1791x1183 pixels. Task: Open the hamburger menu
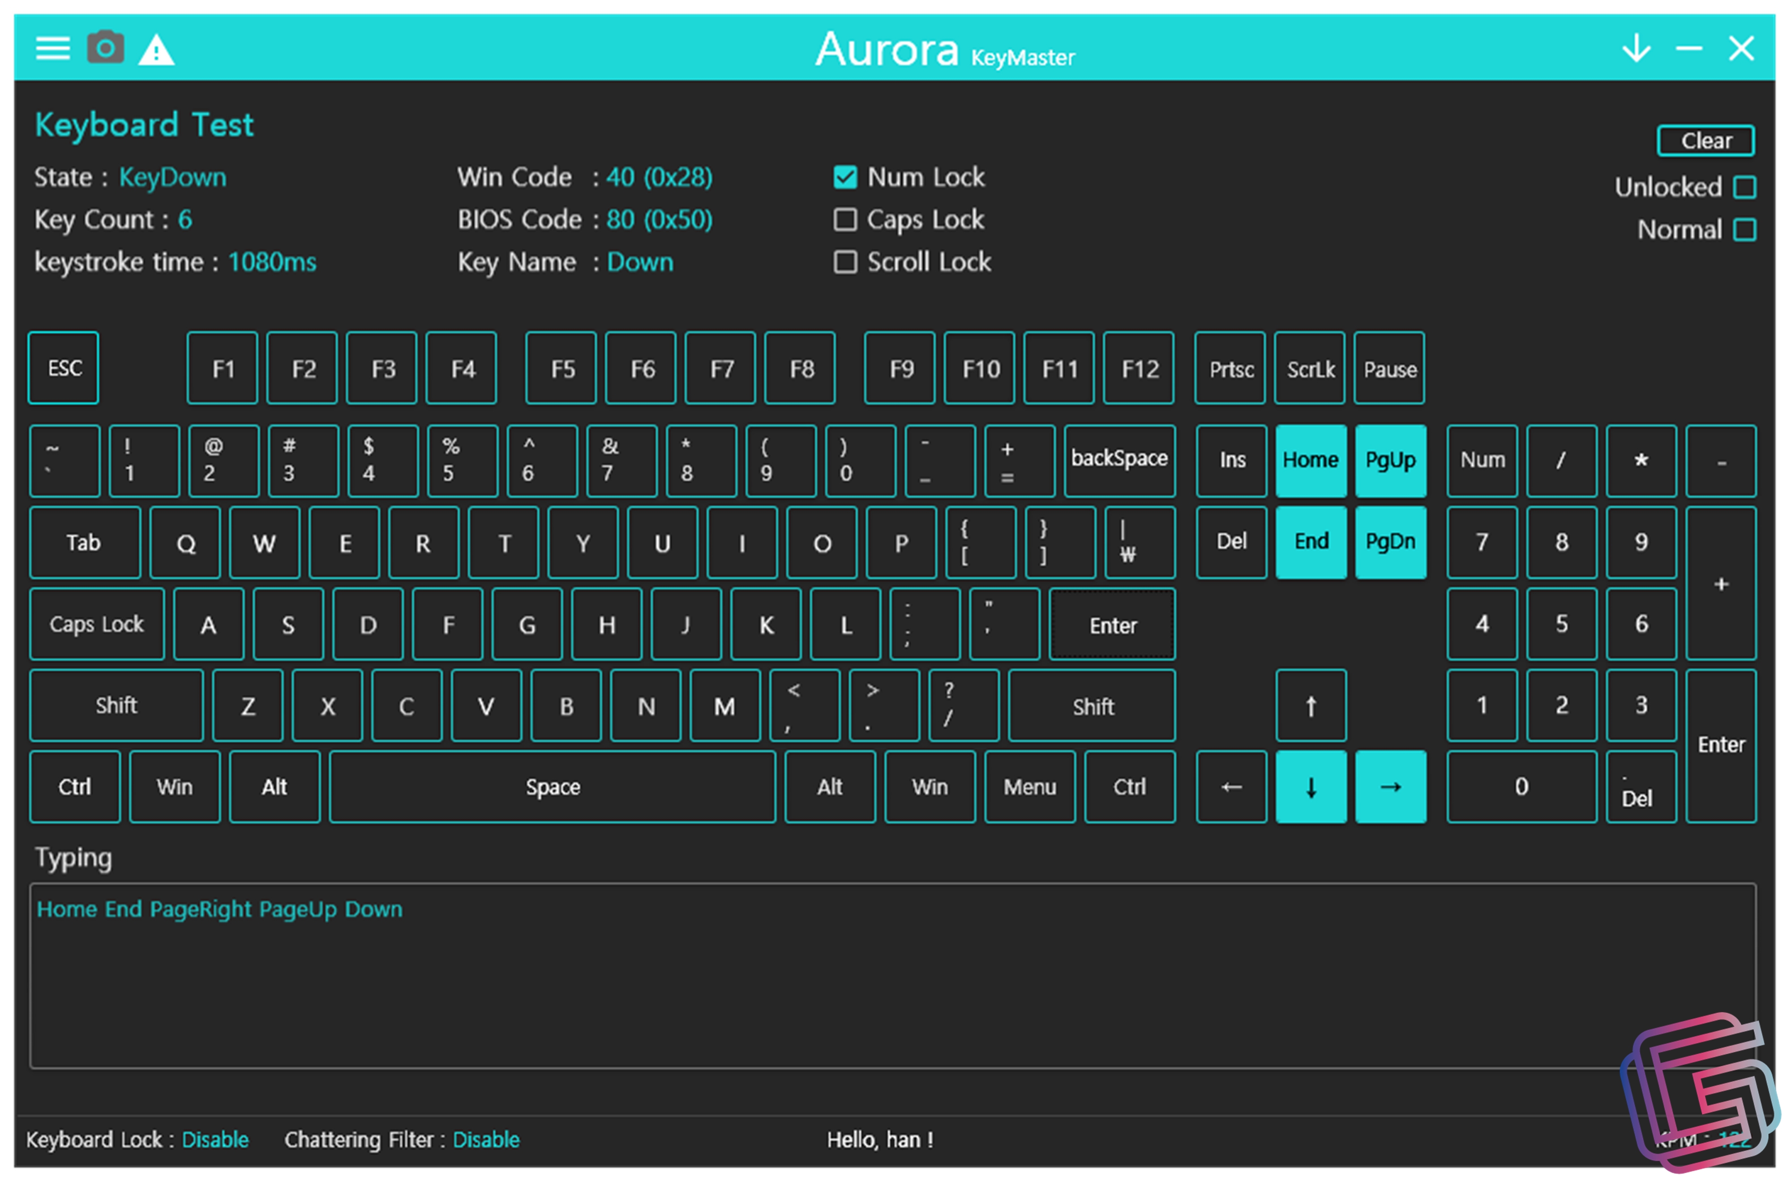52,49
